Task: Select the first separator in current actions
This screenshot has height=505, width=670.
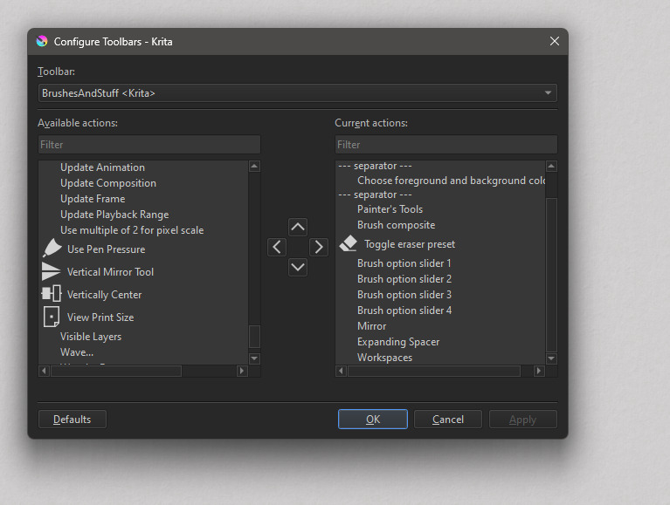Action: pos(375,166)
